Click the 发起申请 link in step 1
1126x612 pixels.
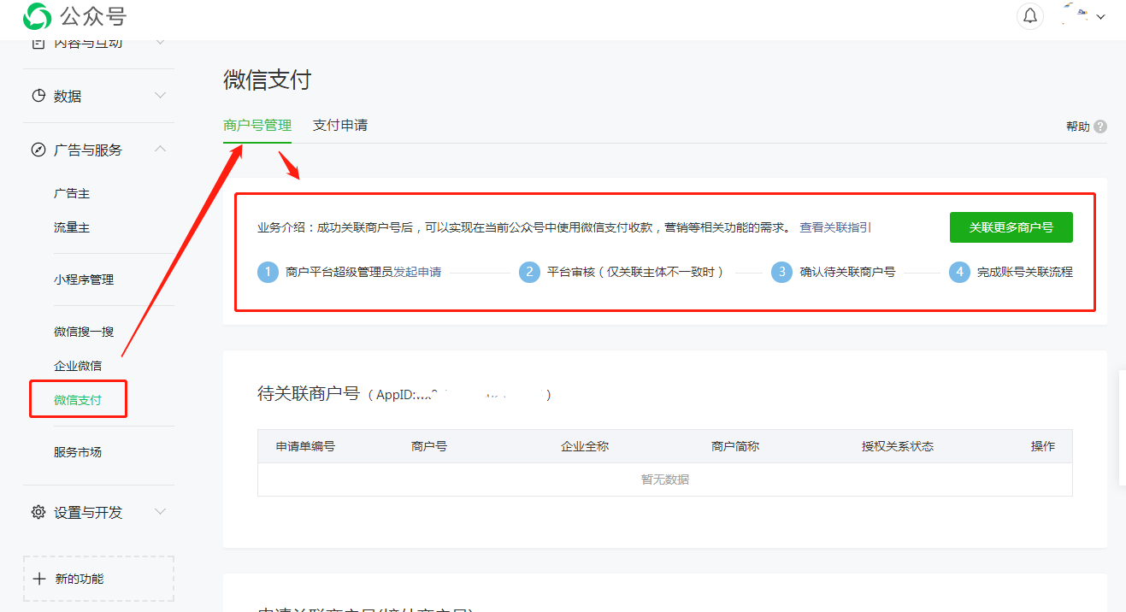point(417,272)
